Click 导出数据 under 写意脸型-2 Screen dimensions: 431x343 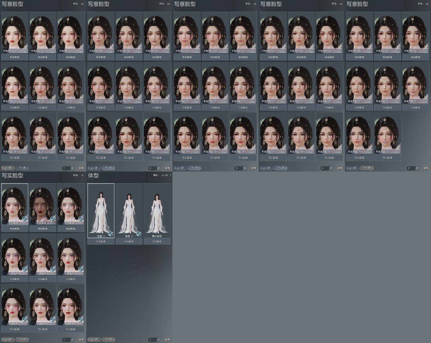tap(359, 158)
